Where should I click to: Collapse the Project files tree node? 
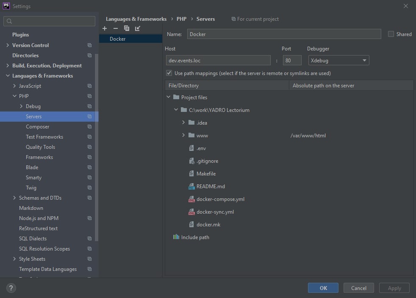click(168, 97)
